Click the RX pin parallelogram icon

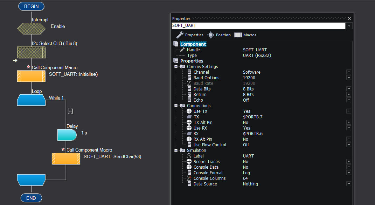point(189,134)
